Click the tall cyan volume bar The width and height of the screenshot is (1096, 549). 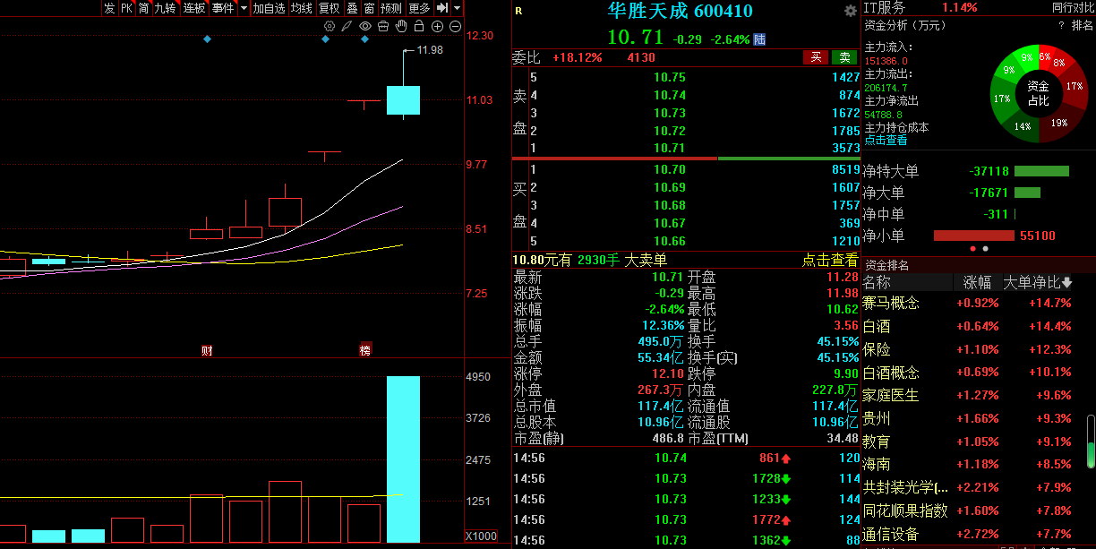click(403, 459)
